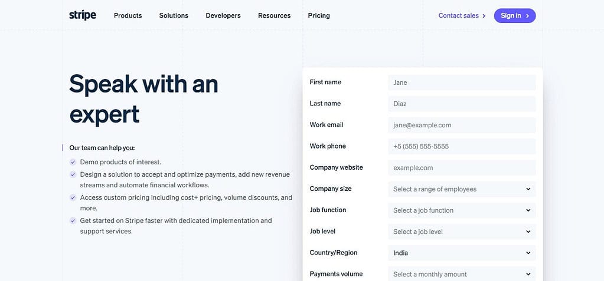The image size is (604, 281).
Task: Open the Job function dropdown
Action: [462, 211]
